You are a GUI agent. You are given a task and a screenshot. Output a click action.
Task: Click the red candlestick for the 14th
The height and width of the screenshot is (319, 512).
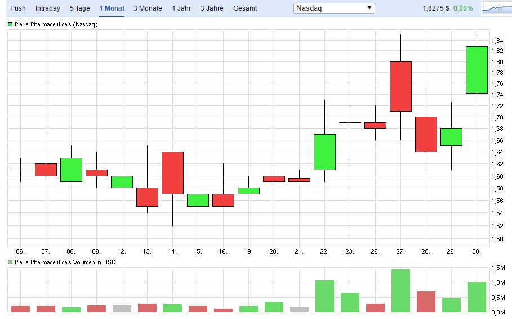point(172,172)
